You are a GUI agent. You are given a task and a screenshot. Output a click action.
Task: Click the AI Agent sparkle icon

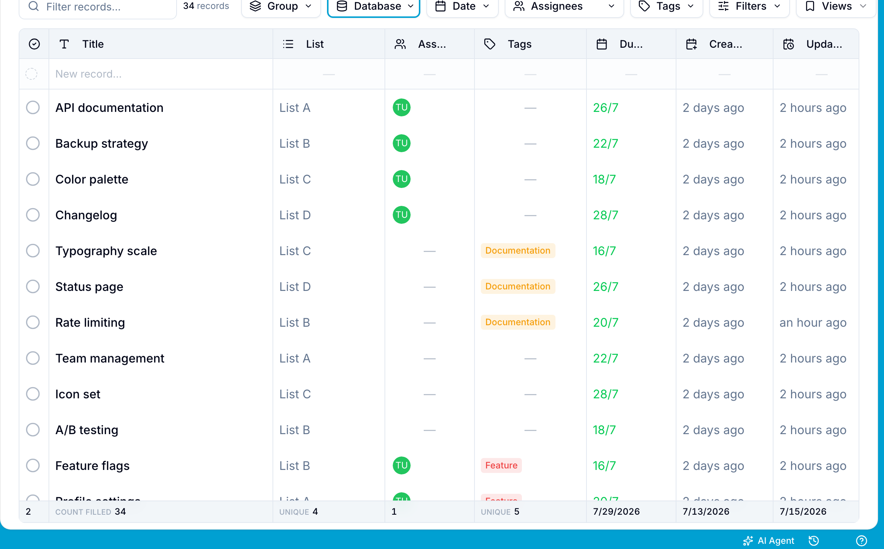pos(748,540)
